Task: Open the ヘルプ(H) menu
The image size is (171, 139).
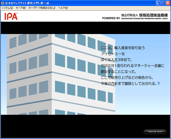Action: [63, 8]
